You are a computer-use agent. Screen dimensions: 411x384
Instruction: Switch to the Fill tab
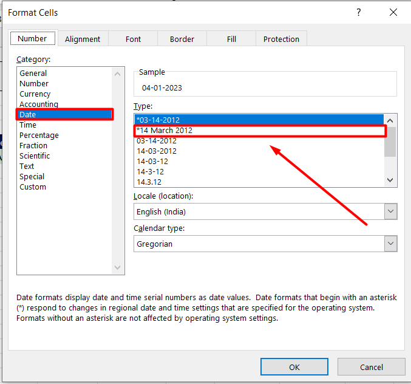[x=231, y=39]
